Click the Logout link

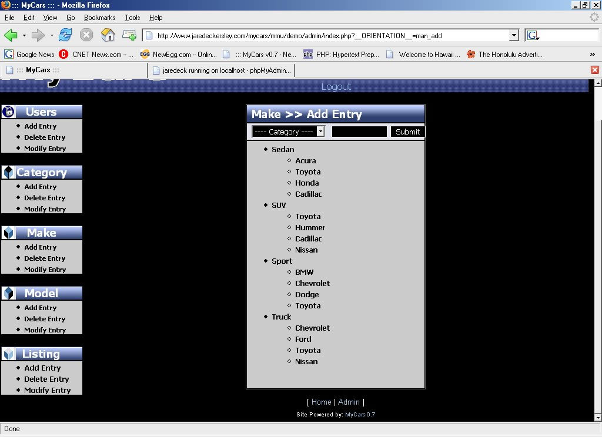(x=336, y=87)
